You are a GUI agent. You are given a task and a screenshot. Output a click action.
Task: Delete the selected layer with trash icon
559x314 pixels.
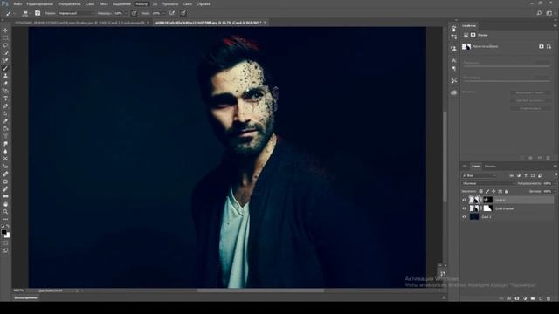coord(549,298)
